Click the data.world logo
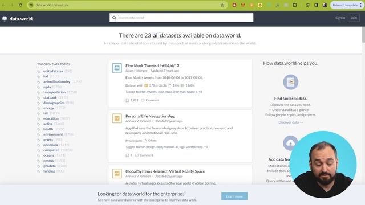Viewport: 365px width, 205px height. coord(17,19)
